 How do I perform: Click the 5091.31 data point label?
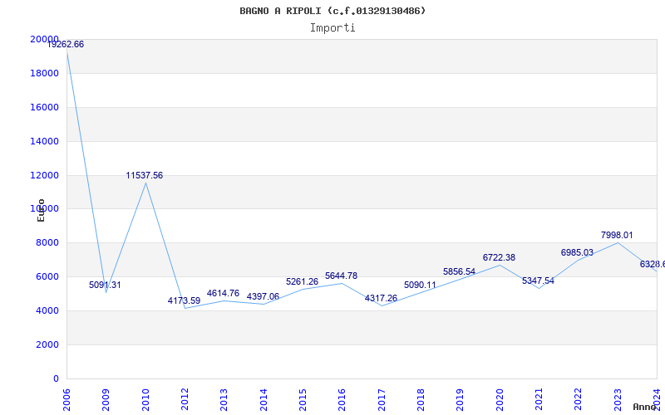coord(106,286)
